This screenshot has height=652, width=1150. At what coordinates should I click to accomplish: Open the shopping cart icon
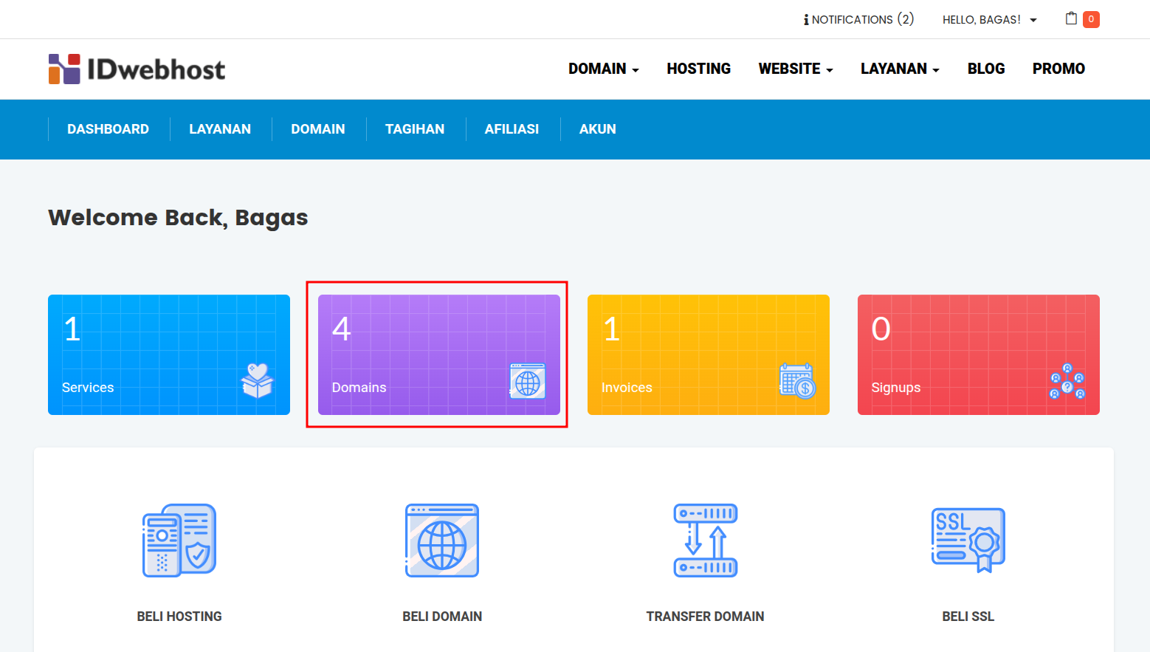(x=1071, y=18)
